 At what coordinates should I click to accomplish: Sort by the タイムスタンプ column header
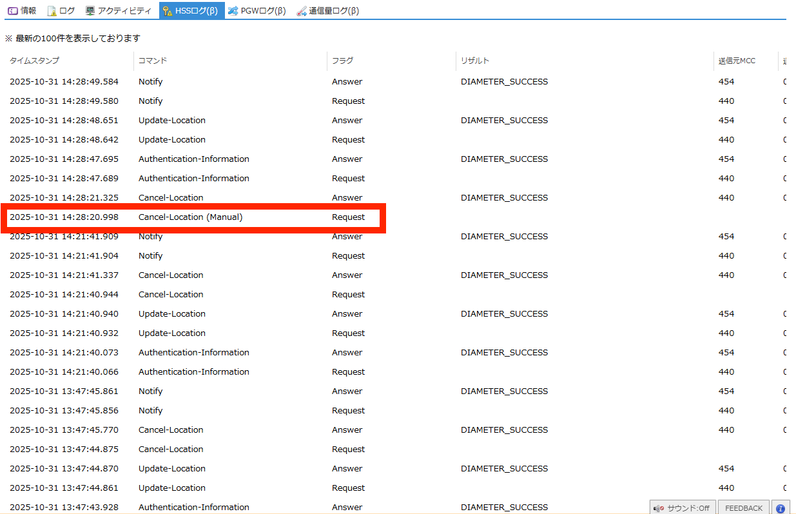[34, 61]
